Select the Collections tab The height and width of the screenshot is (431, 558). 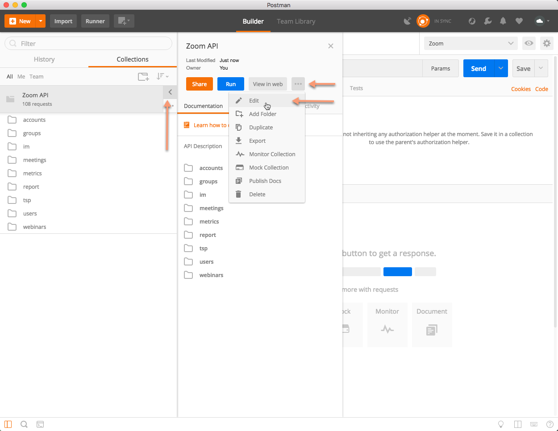point(133,59)
